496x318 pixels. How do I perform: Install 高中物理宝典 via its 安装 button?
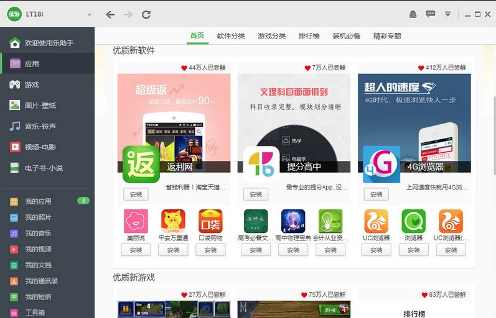[x=293, y=250]
